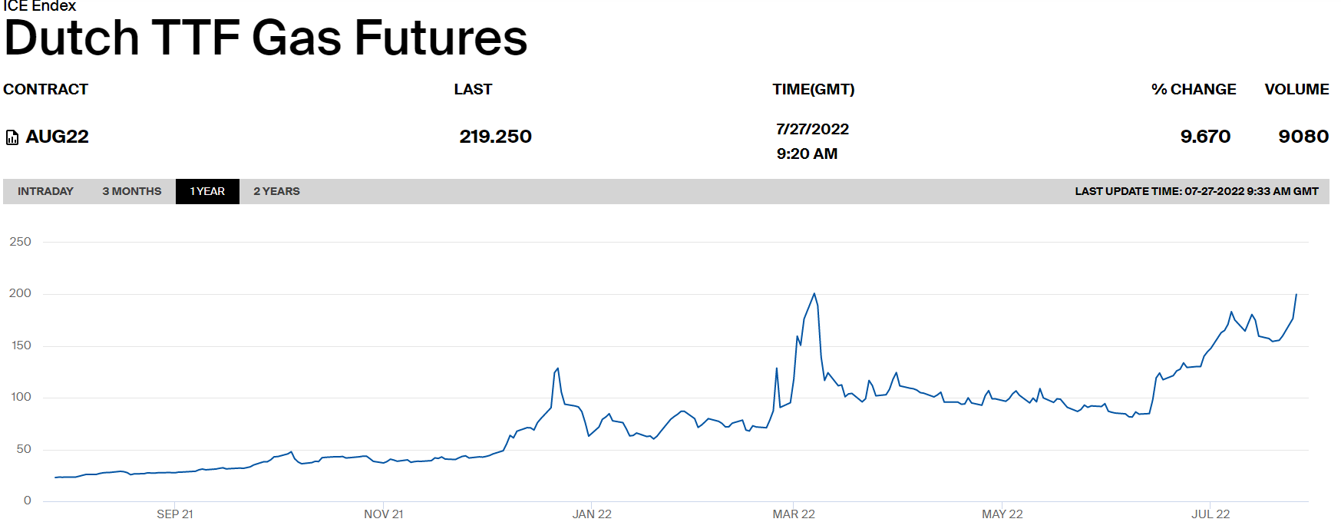Click the percent change value 9.670
Image resolution: width=1341 pixels, height=532 pixels.
point(1205,137)
